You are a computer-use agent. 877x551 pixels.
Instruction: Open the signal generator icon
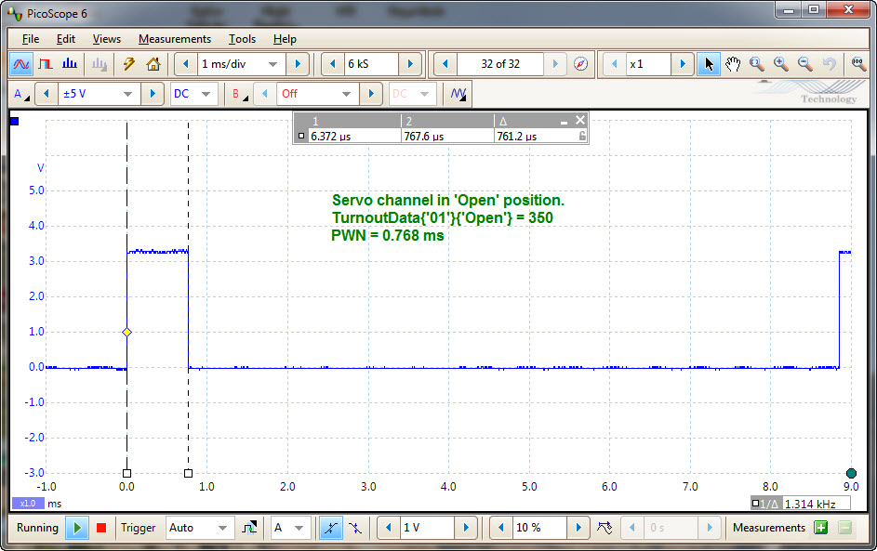[x=458, y=94]
